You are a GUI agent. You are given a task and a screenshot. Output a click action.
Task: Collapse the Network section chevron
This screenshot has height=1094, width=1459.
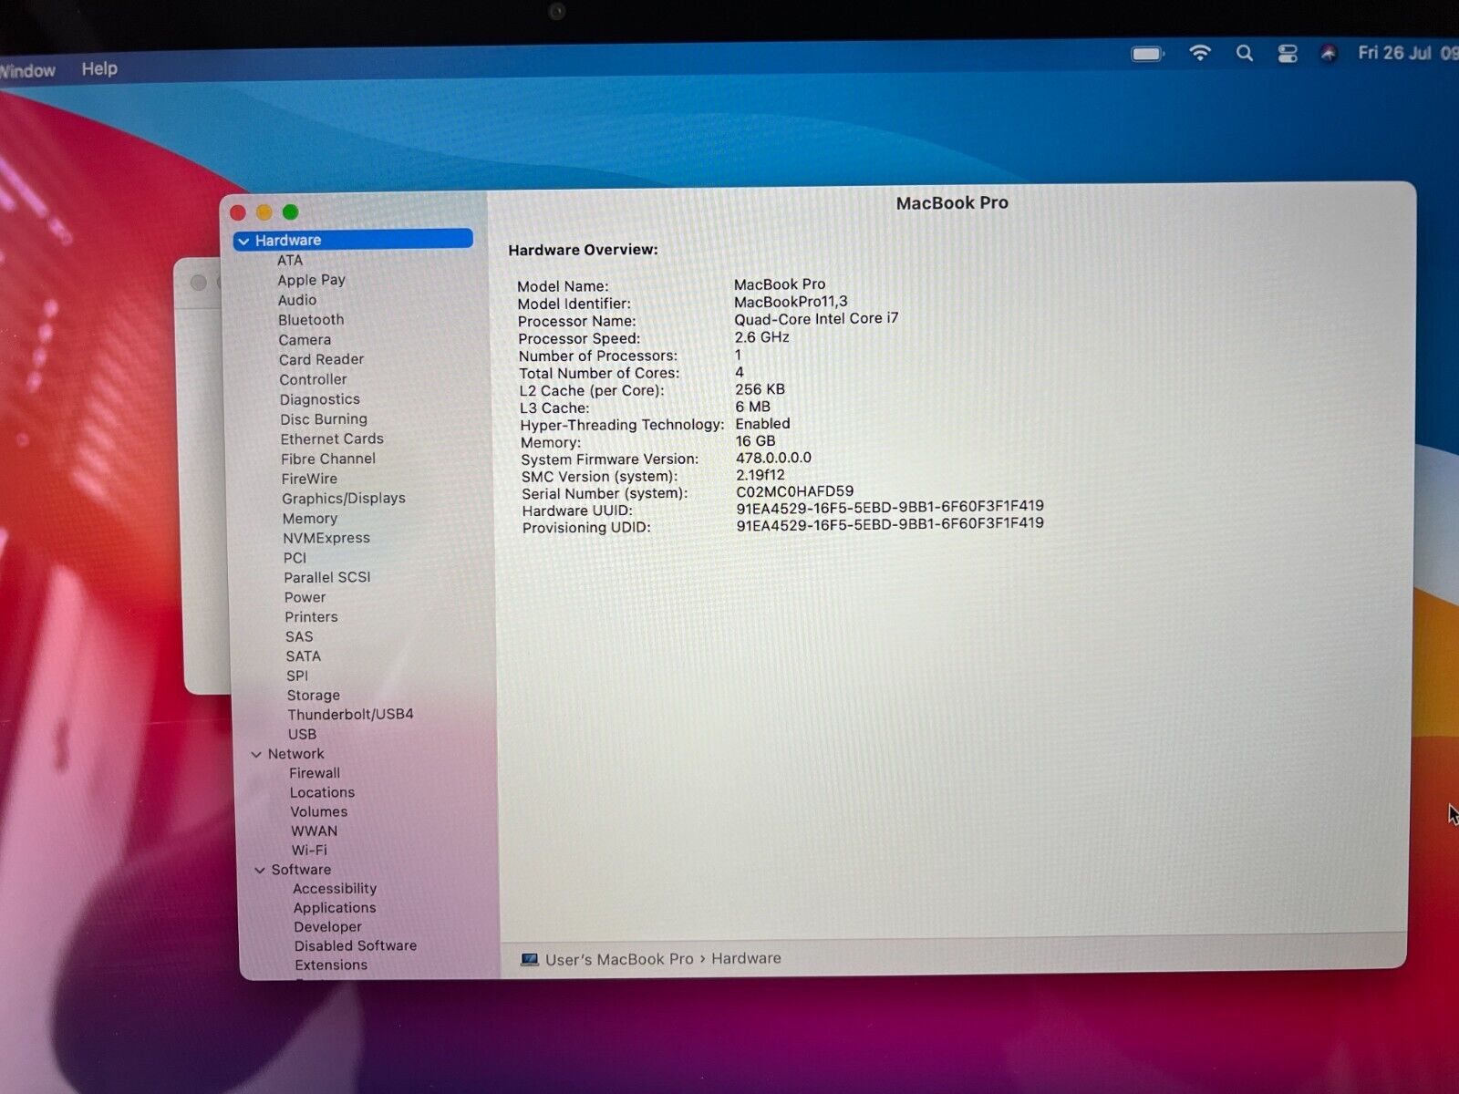pyautogui.click(x=256, y=755)
